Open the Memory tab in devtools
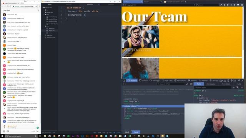 (x=192, y=80)
